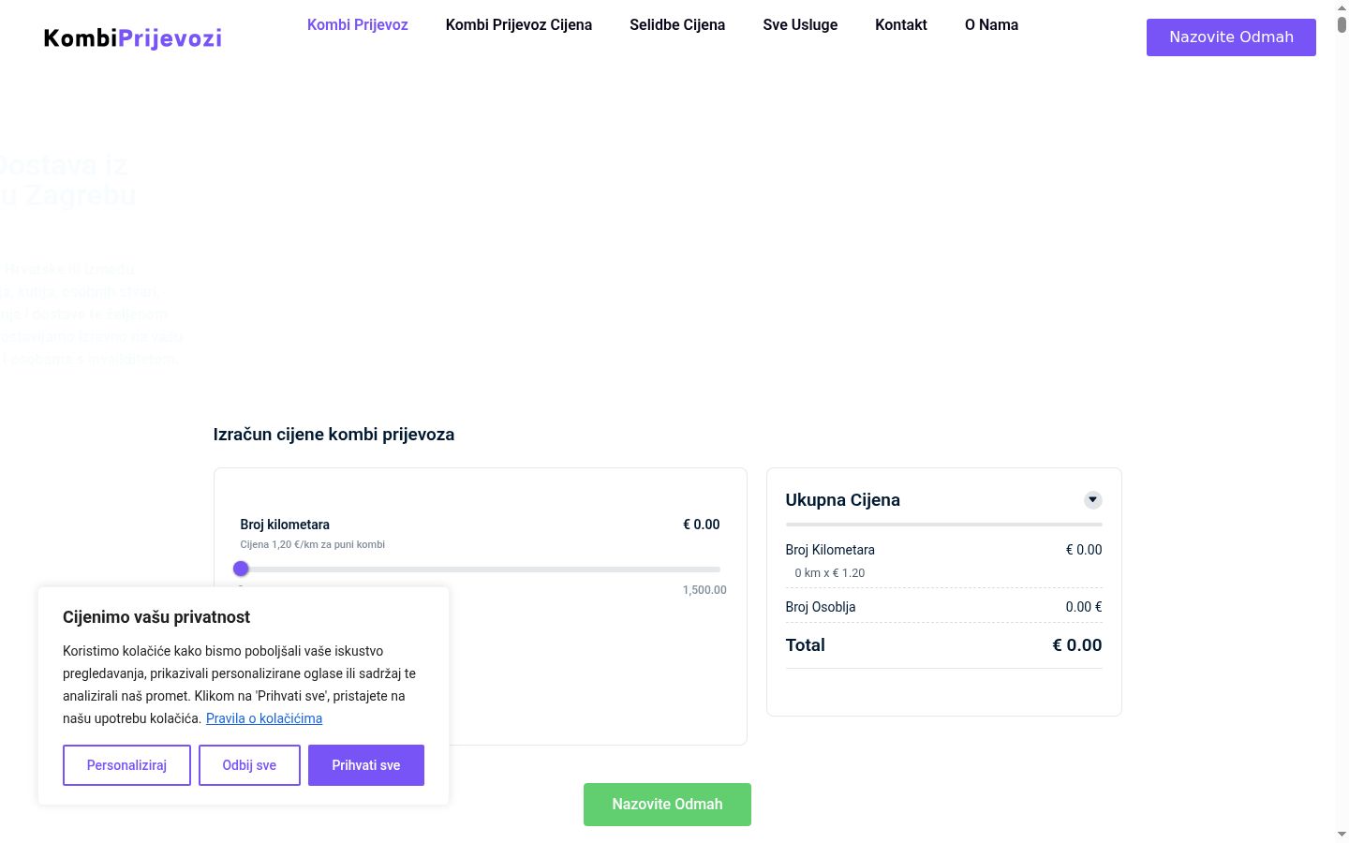
Task: Click the '1,500.00' slider maximum value
Action: [x=704, y=590]
